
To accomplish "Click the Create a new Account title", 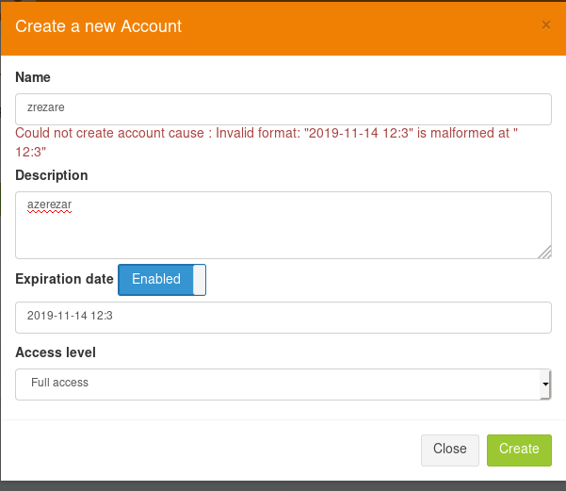I will [98, 26].
